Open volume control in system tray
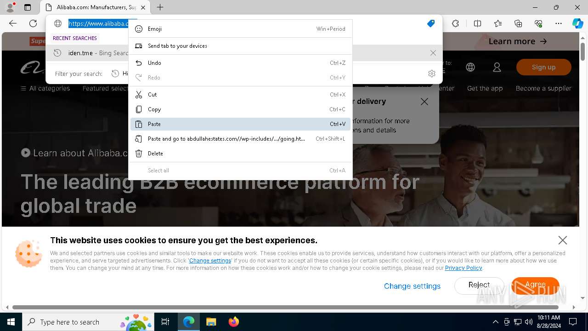The width and height of the screenshot is (588, 331). coord(529,322)
